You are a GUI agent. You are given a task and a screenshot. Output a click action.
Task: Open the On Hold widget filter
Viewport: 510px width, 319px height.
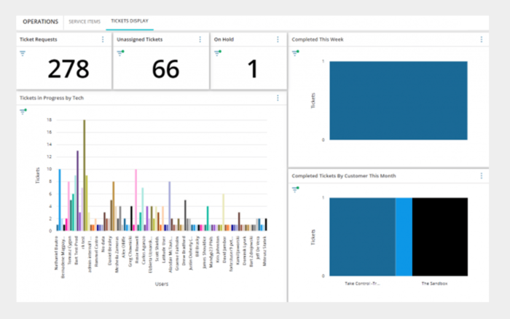217,53
